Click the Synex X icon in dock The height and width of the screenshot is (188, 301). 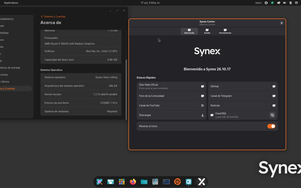tap(202, 182)
